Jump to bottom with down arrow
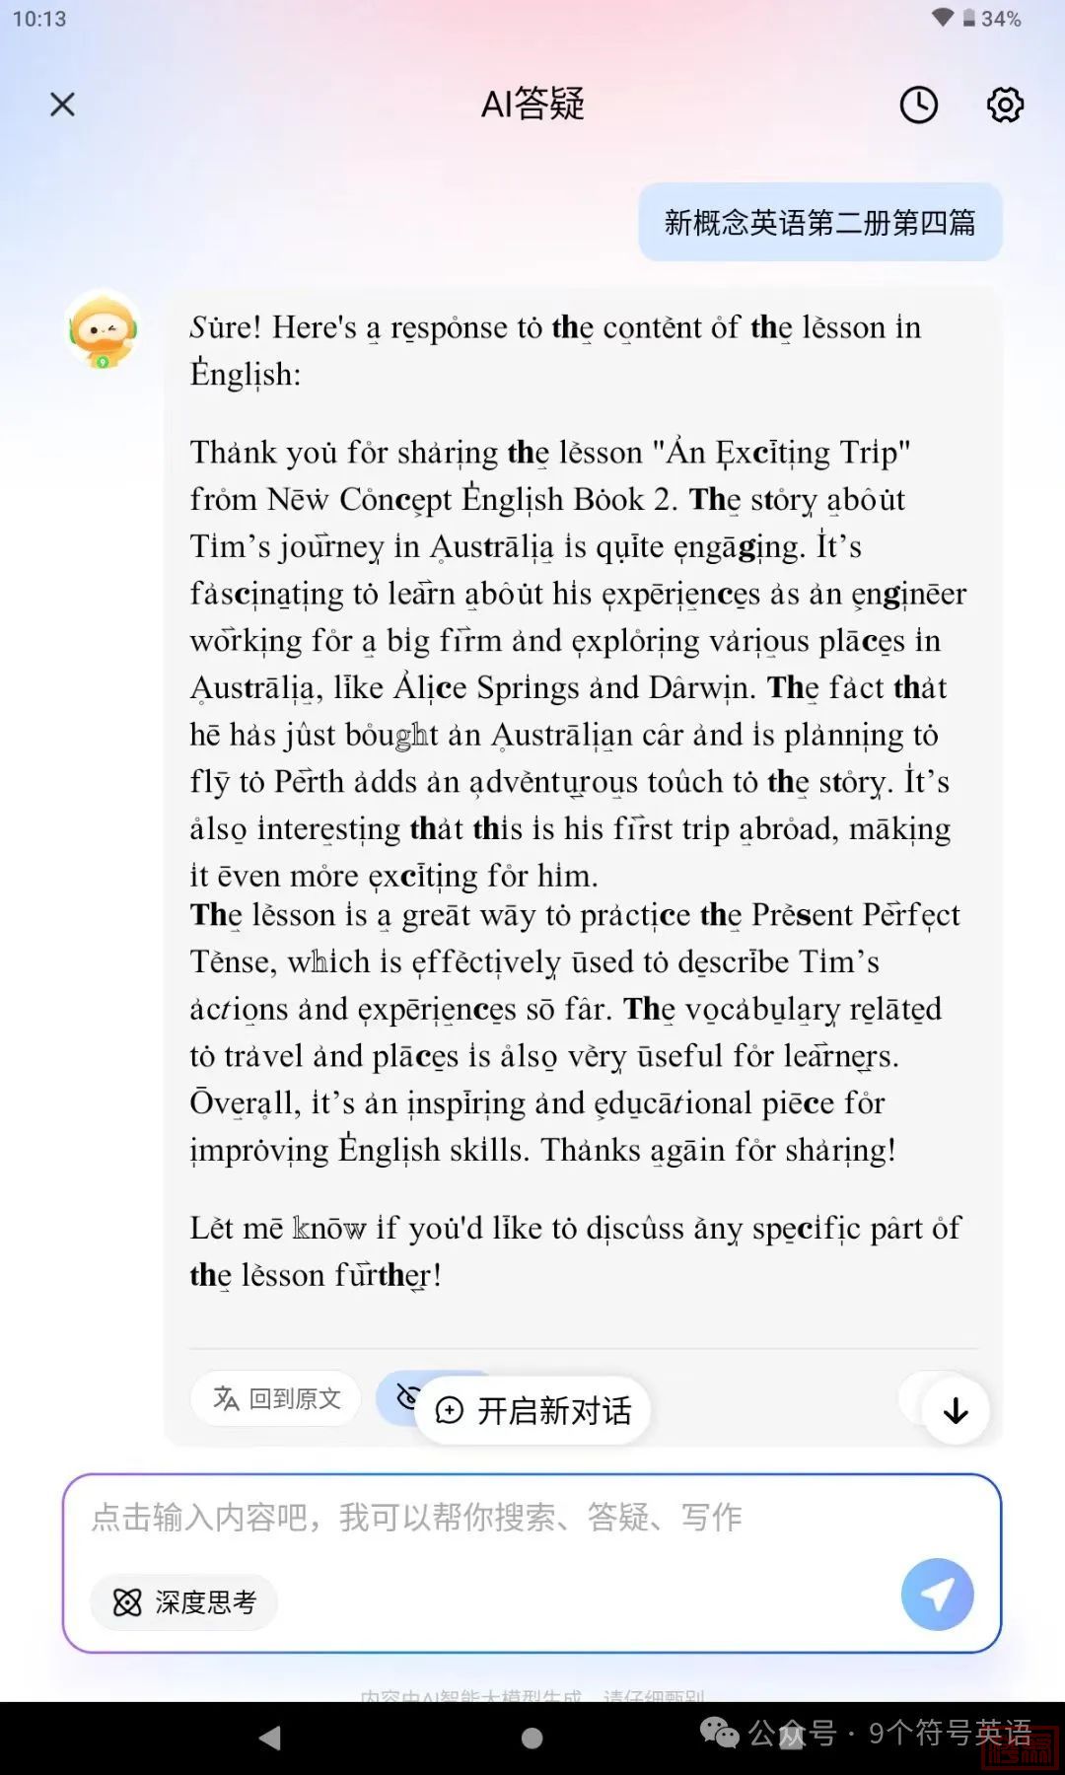 [956, 1411]
